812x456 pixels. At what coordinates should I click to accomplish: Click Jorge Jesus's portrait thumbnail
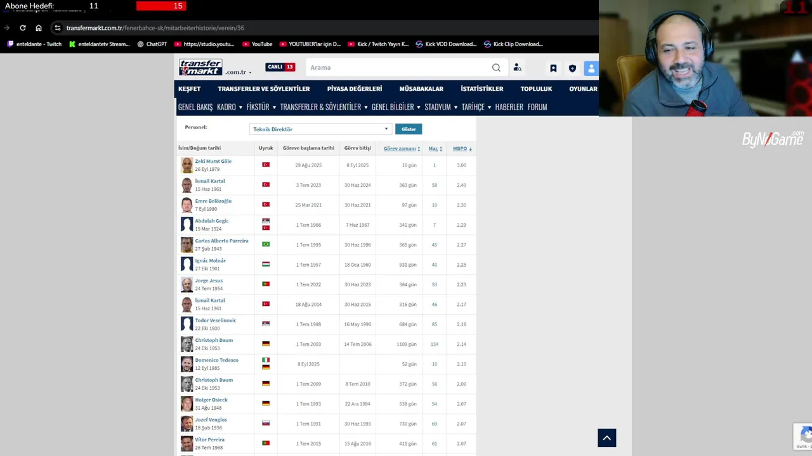pos(187,284)
